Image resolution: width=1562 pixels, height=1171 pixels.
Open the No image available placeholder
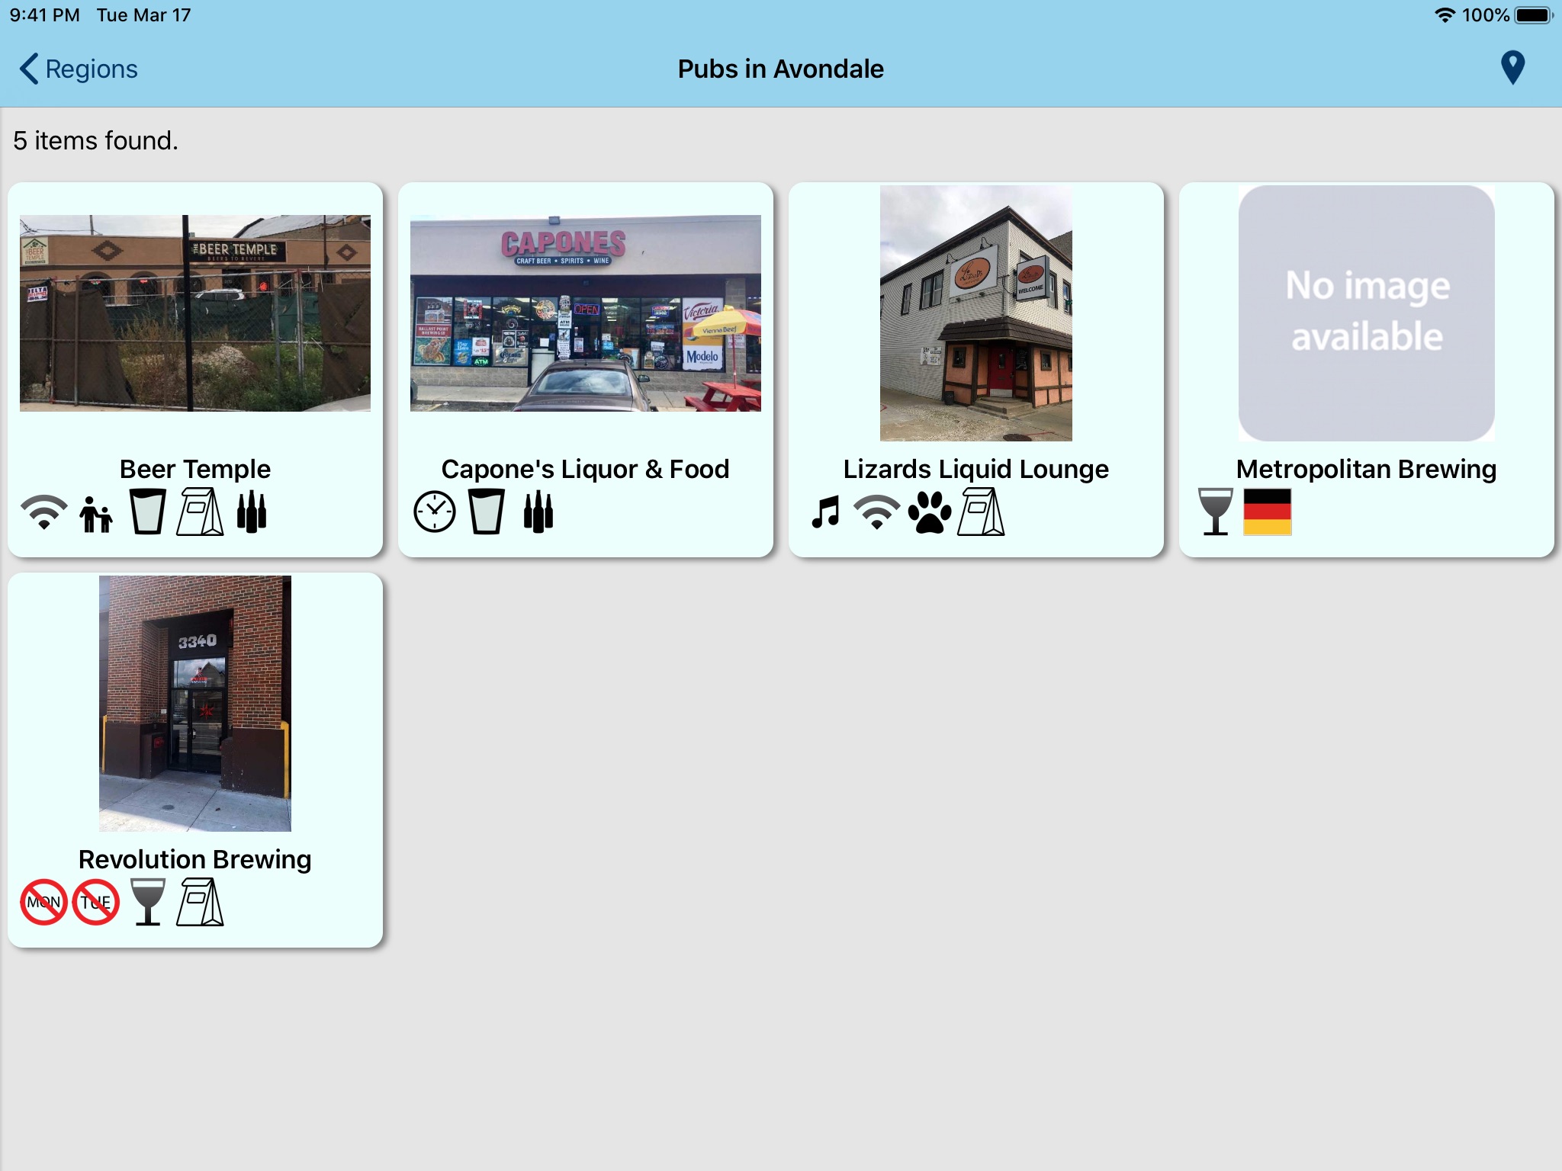1367,313
